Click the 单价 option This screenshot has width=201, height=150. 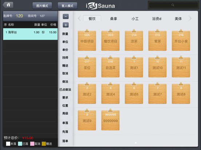tap(65, 50)
